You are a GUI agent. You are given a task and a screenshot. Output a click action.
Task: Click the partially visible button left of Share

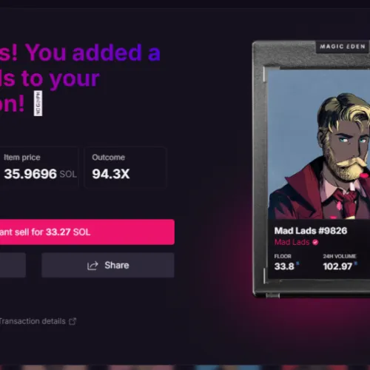[x=13, y=265]
